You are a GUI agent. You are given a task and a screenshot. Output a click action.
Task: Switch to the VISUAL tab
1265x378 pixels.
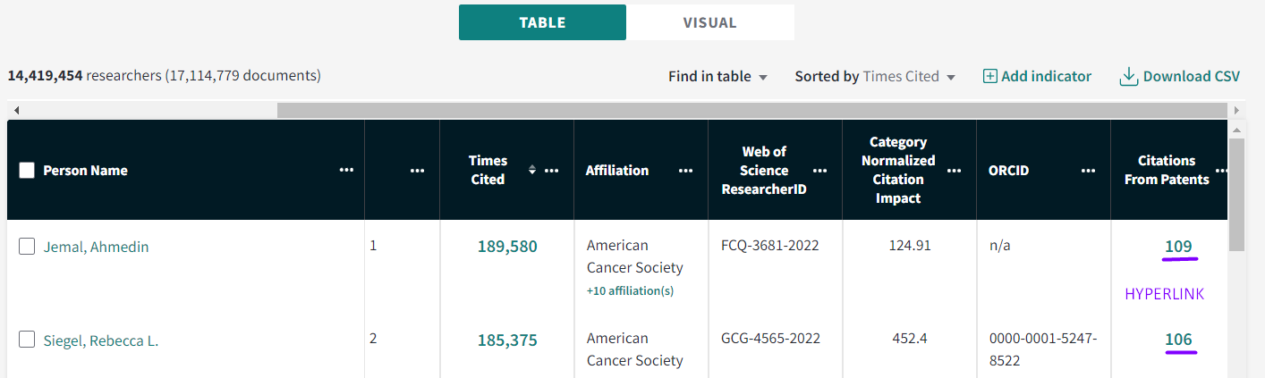coord(709,22)
